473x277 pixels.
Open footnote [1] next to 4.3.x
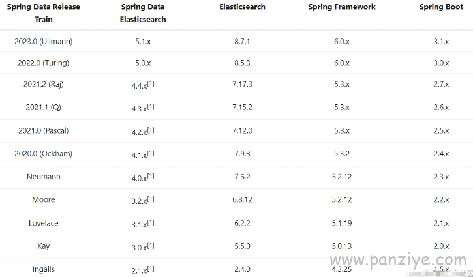tap(151, 106)
